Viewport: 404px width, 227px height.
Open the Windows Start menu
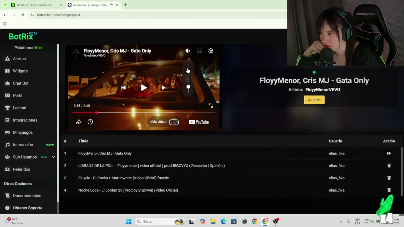[129, 221]
